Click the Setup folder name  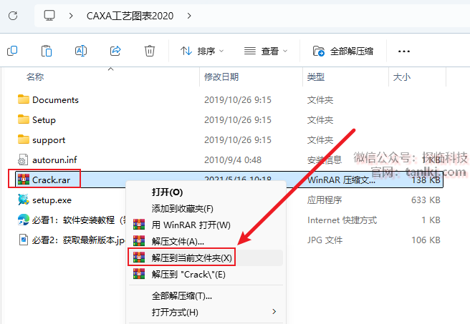coord(44,120)
